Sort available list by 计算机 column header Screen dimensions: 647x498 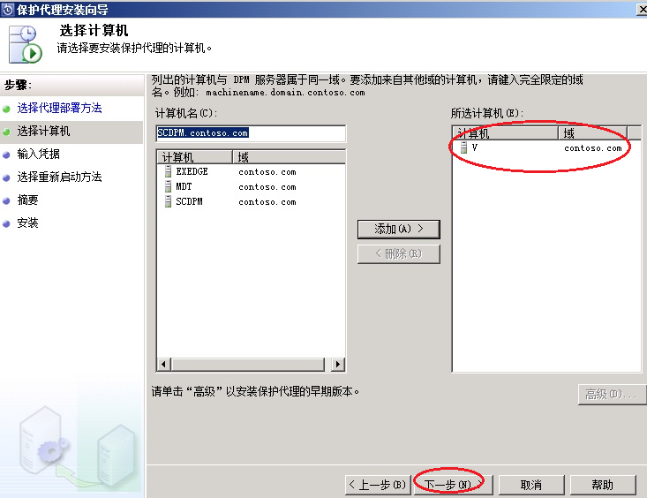click(195, 157)
